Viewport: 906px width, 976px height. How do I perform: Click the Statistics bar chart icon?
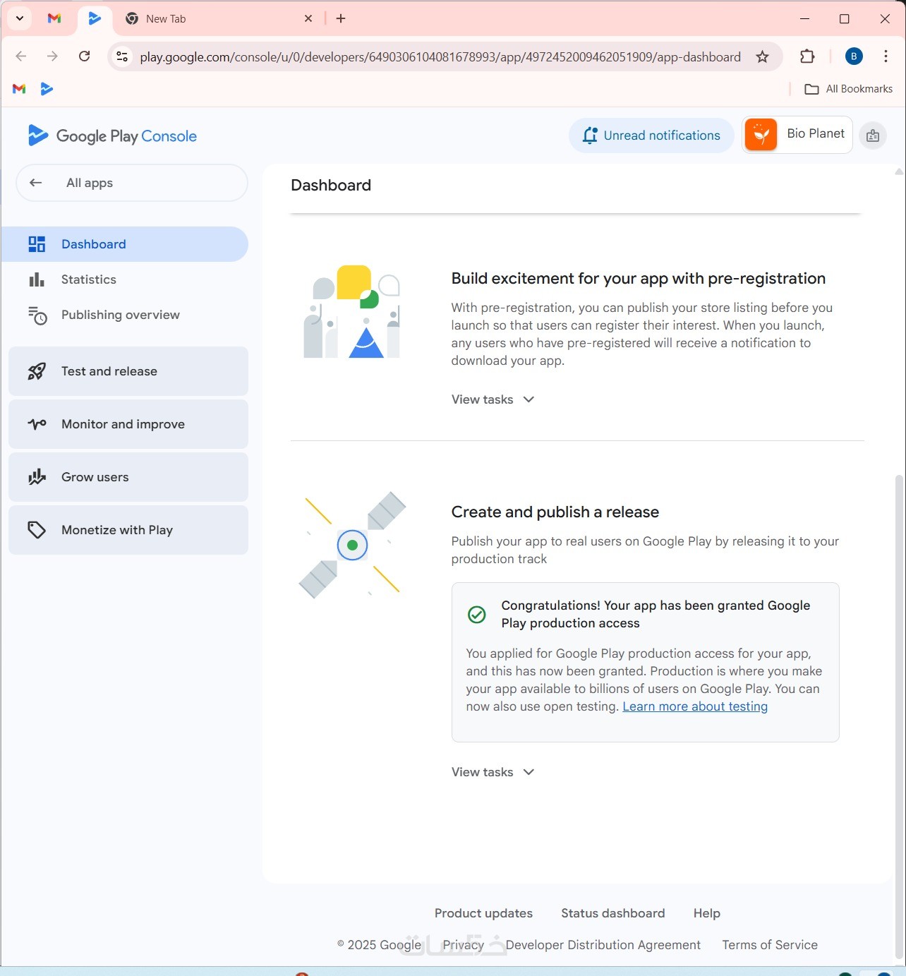coord(37,279)
